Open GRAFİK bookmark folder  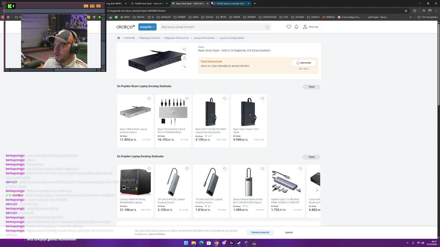(235, 17)
